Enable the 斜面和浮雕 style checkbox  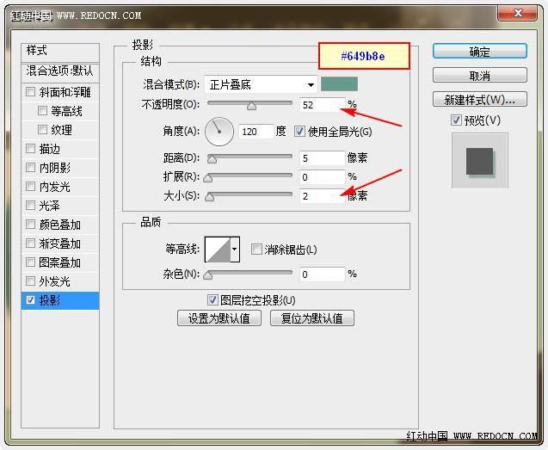point(31,92)
